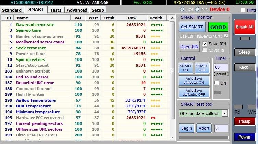Click the SMART test progress bar
The image size is (258, 144).
(204, 138)
